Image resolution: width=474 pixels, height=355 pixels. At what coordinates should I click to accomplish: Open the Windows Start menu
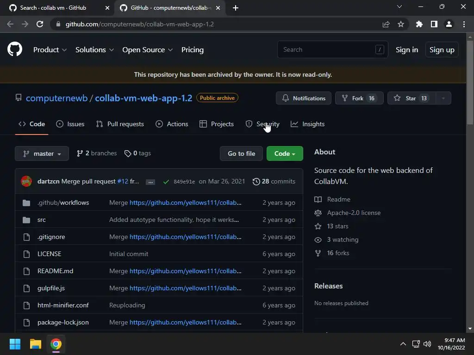click(x=15, y=344)
